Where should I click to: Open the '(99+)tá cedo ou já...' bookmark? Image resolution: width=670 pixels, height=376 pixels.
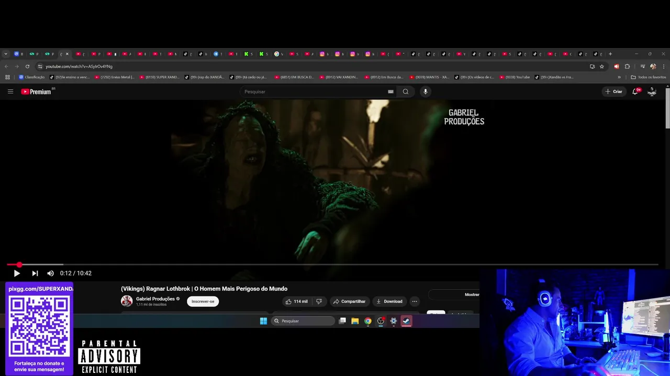248,77
